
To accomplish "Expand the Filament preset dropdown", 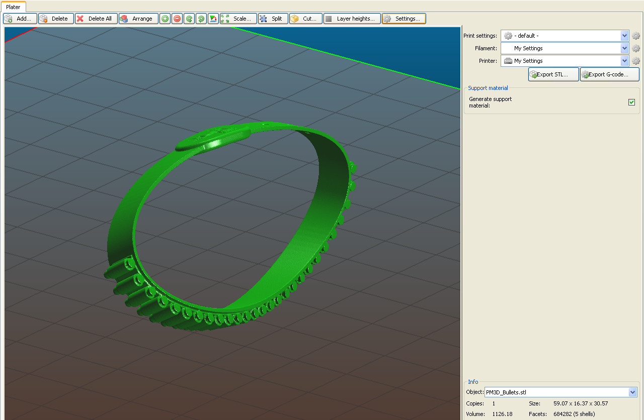I will coord(625,48).
